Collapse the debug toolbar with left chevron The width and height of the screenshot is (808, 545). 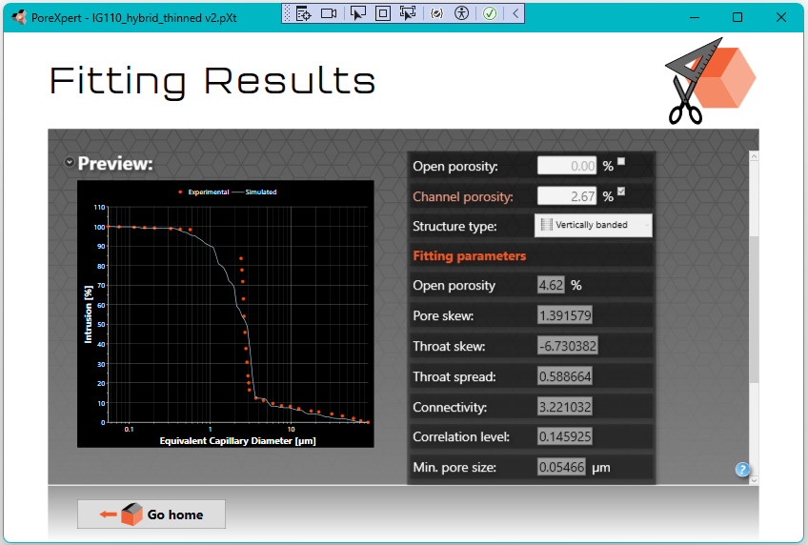coord(515,13)
